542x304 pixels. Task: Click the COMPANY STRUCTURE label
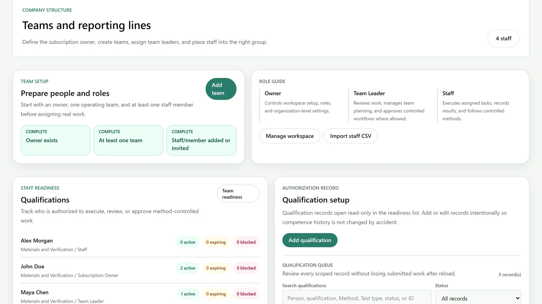pos(47,10)
